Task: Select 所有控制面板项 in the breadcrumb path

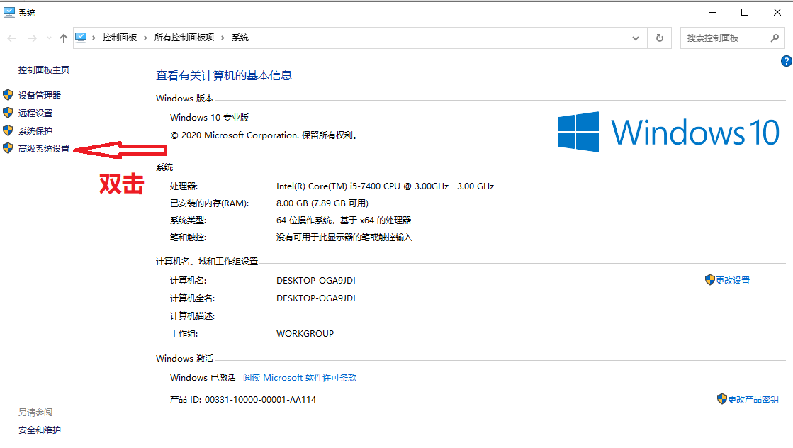Action: [x=184, y=38]
